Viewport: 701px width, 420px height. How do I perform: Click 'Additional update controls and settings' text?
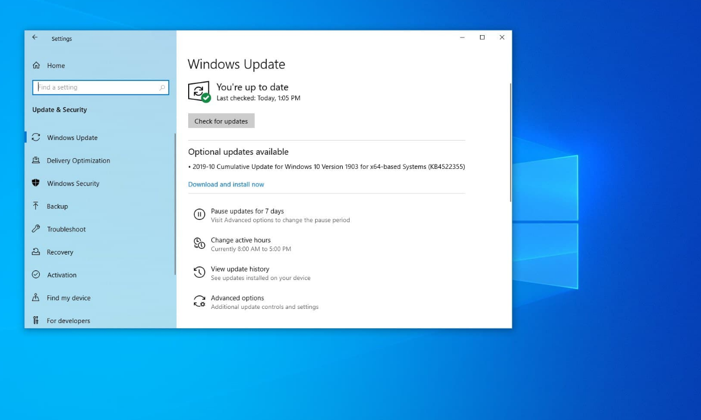click(x=265, y=307)
